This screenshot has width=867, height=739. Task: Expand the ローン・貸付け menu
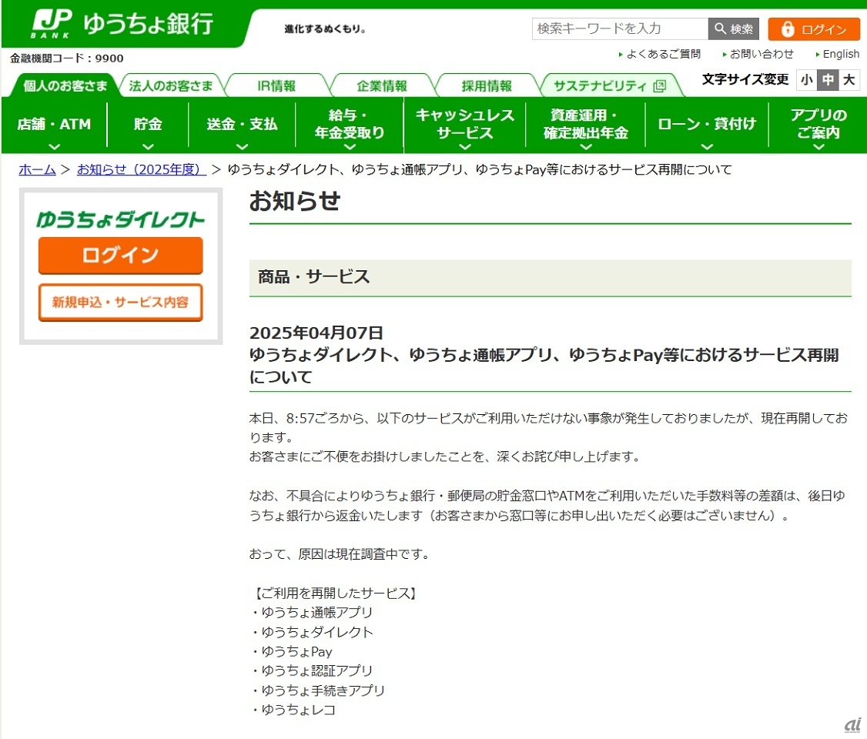707,125
